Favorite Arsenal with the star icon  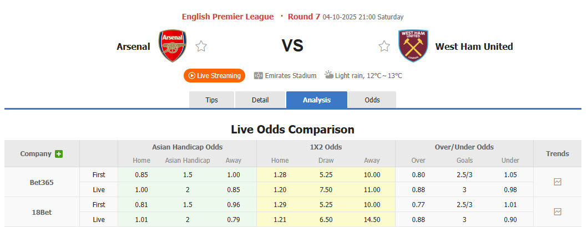[x=201, y=47]
